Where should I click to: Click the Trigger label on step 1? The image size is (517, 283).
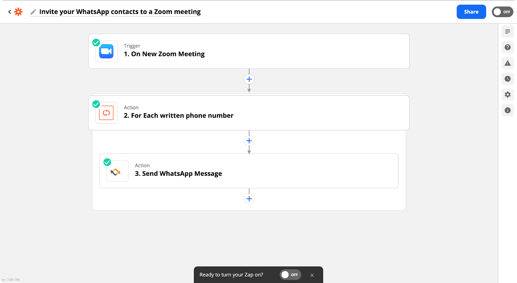coord(132,46)
